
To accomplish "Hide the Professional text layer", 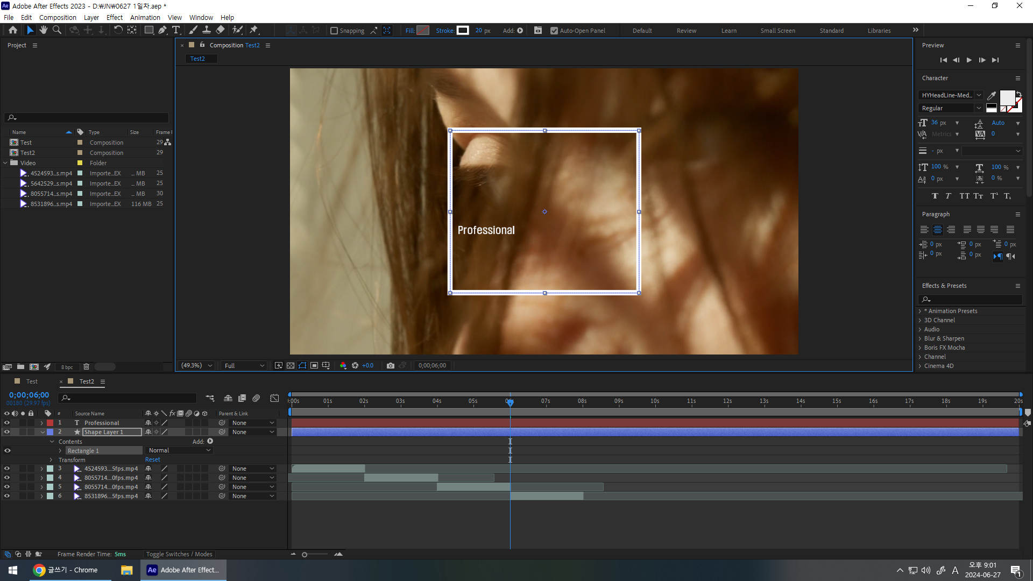I will [x=7, y=423].
